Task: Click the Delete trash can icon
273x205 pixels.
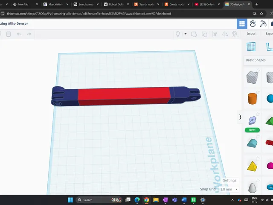Action: click(x=9, y=34)
